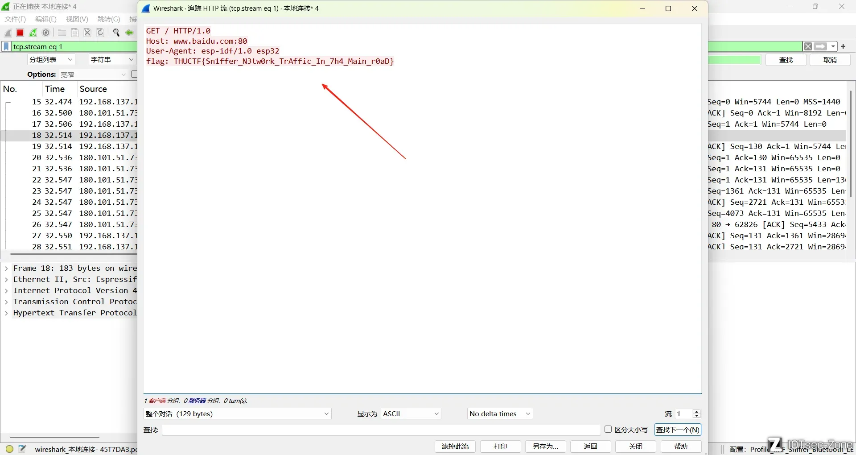Select packet row number 28
The height and width of the screenshot is (455, 856).
coord(69,247)
